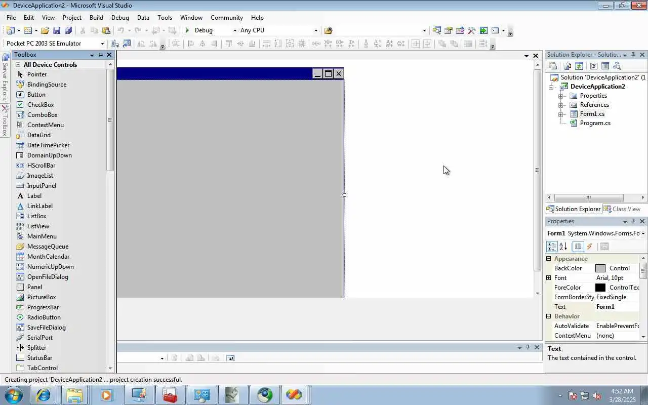Click Solution Explorer's Properties icon
The height and width of the screenshot is (405, 648).
[553, 66]
